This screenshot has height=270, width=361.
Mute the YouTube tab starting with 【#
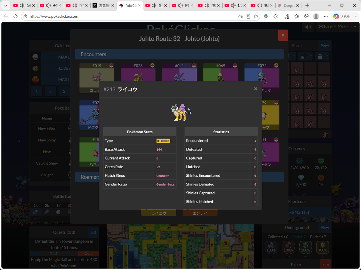(75, 6)
